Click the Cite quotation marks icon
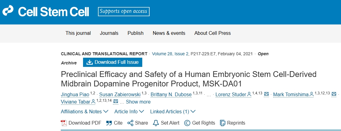This screenshot has width=341, height=131. click(109, 123)
